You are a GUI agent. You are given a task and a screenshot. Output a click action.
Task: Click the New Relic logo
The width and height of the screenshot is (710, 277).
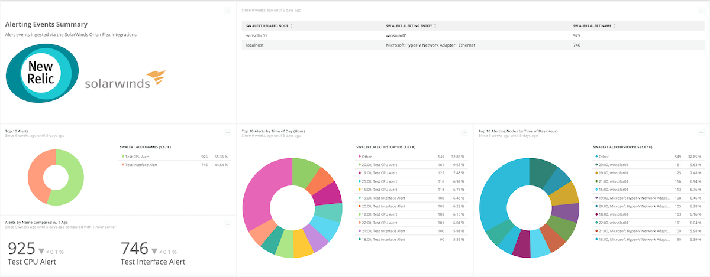tap(41, 73)
